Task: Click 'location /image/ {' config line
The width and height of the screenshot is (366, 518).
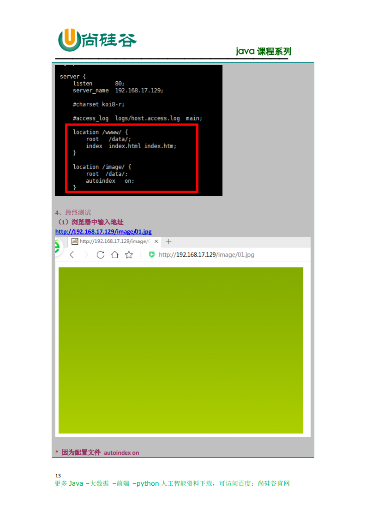Action: 102,167
